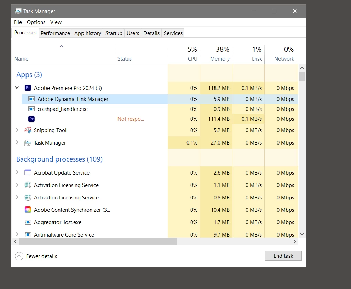Click the End task button
This screenshot has width=351, height=289.
click(283, 256)
